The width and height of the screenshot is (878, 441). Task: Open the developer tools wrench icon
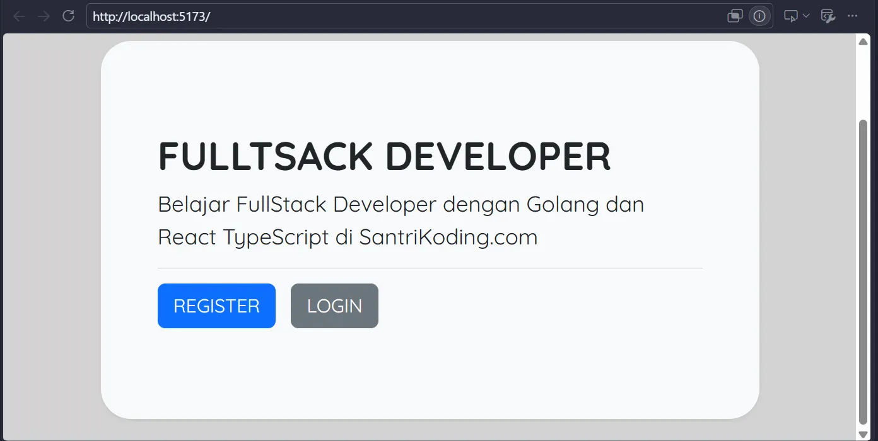(x=828, y=16)
